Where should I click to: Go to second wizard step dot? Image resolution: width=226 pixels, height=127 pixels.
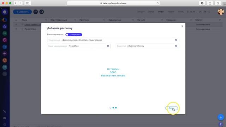pos(113,108)
